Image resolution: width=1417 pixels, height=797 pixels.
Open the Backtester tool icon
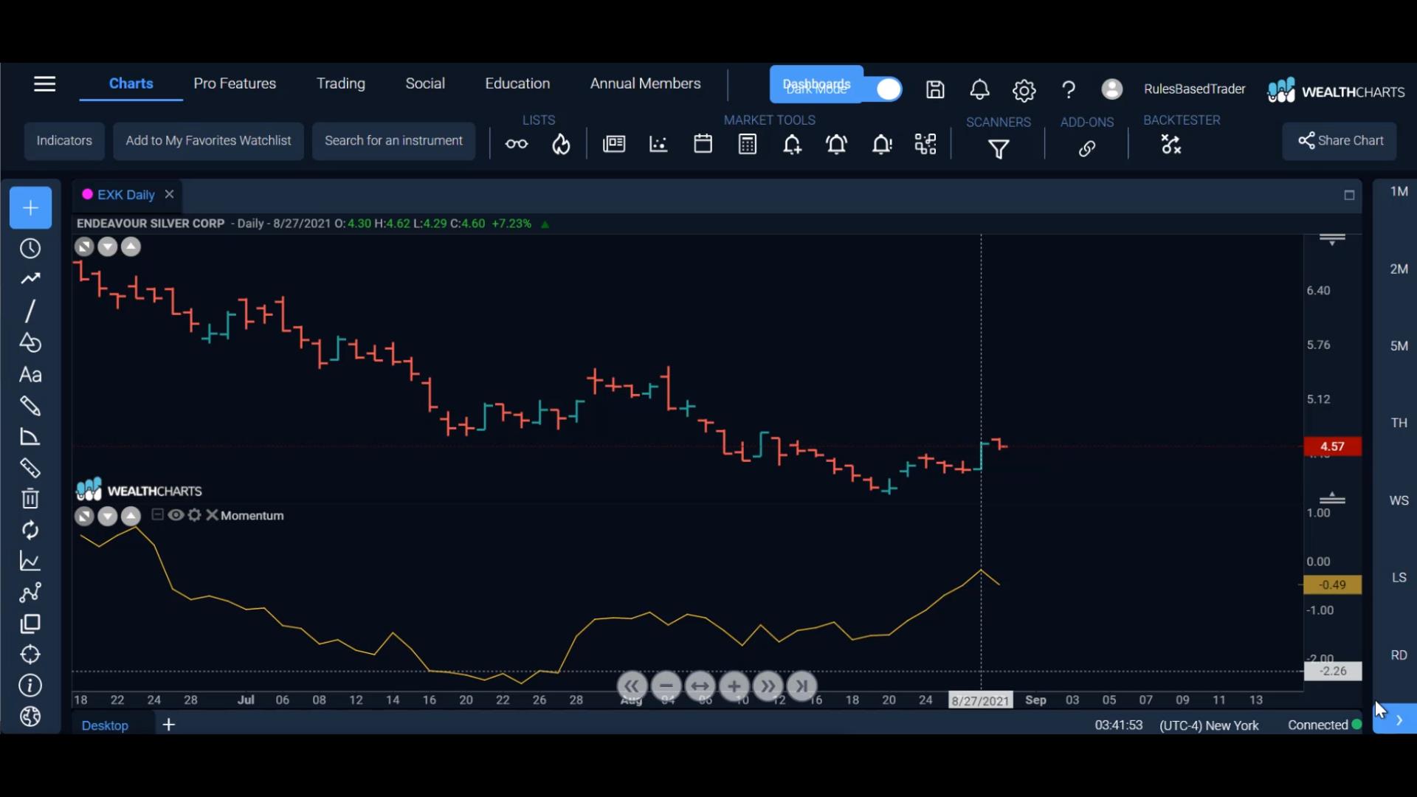(x=1171, y=144)
